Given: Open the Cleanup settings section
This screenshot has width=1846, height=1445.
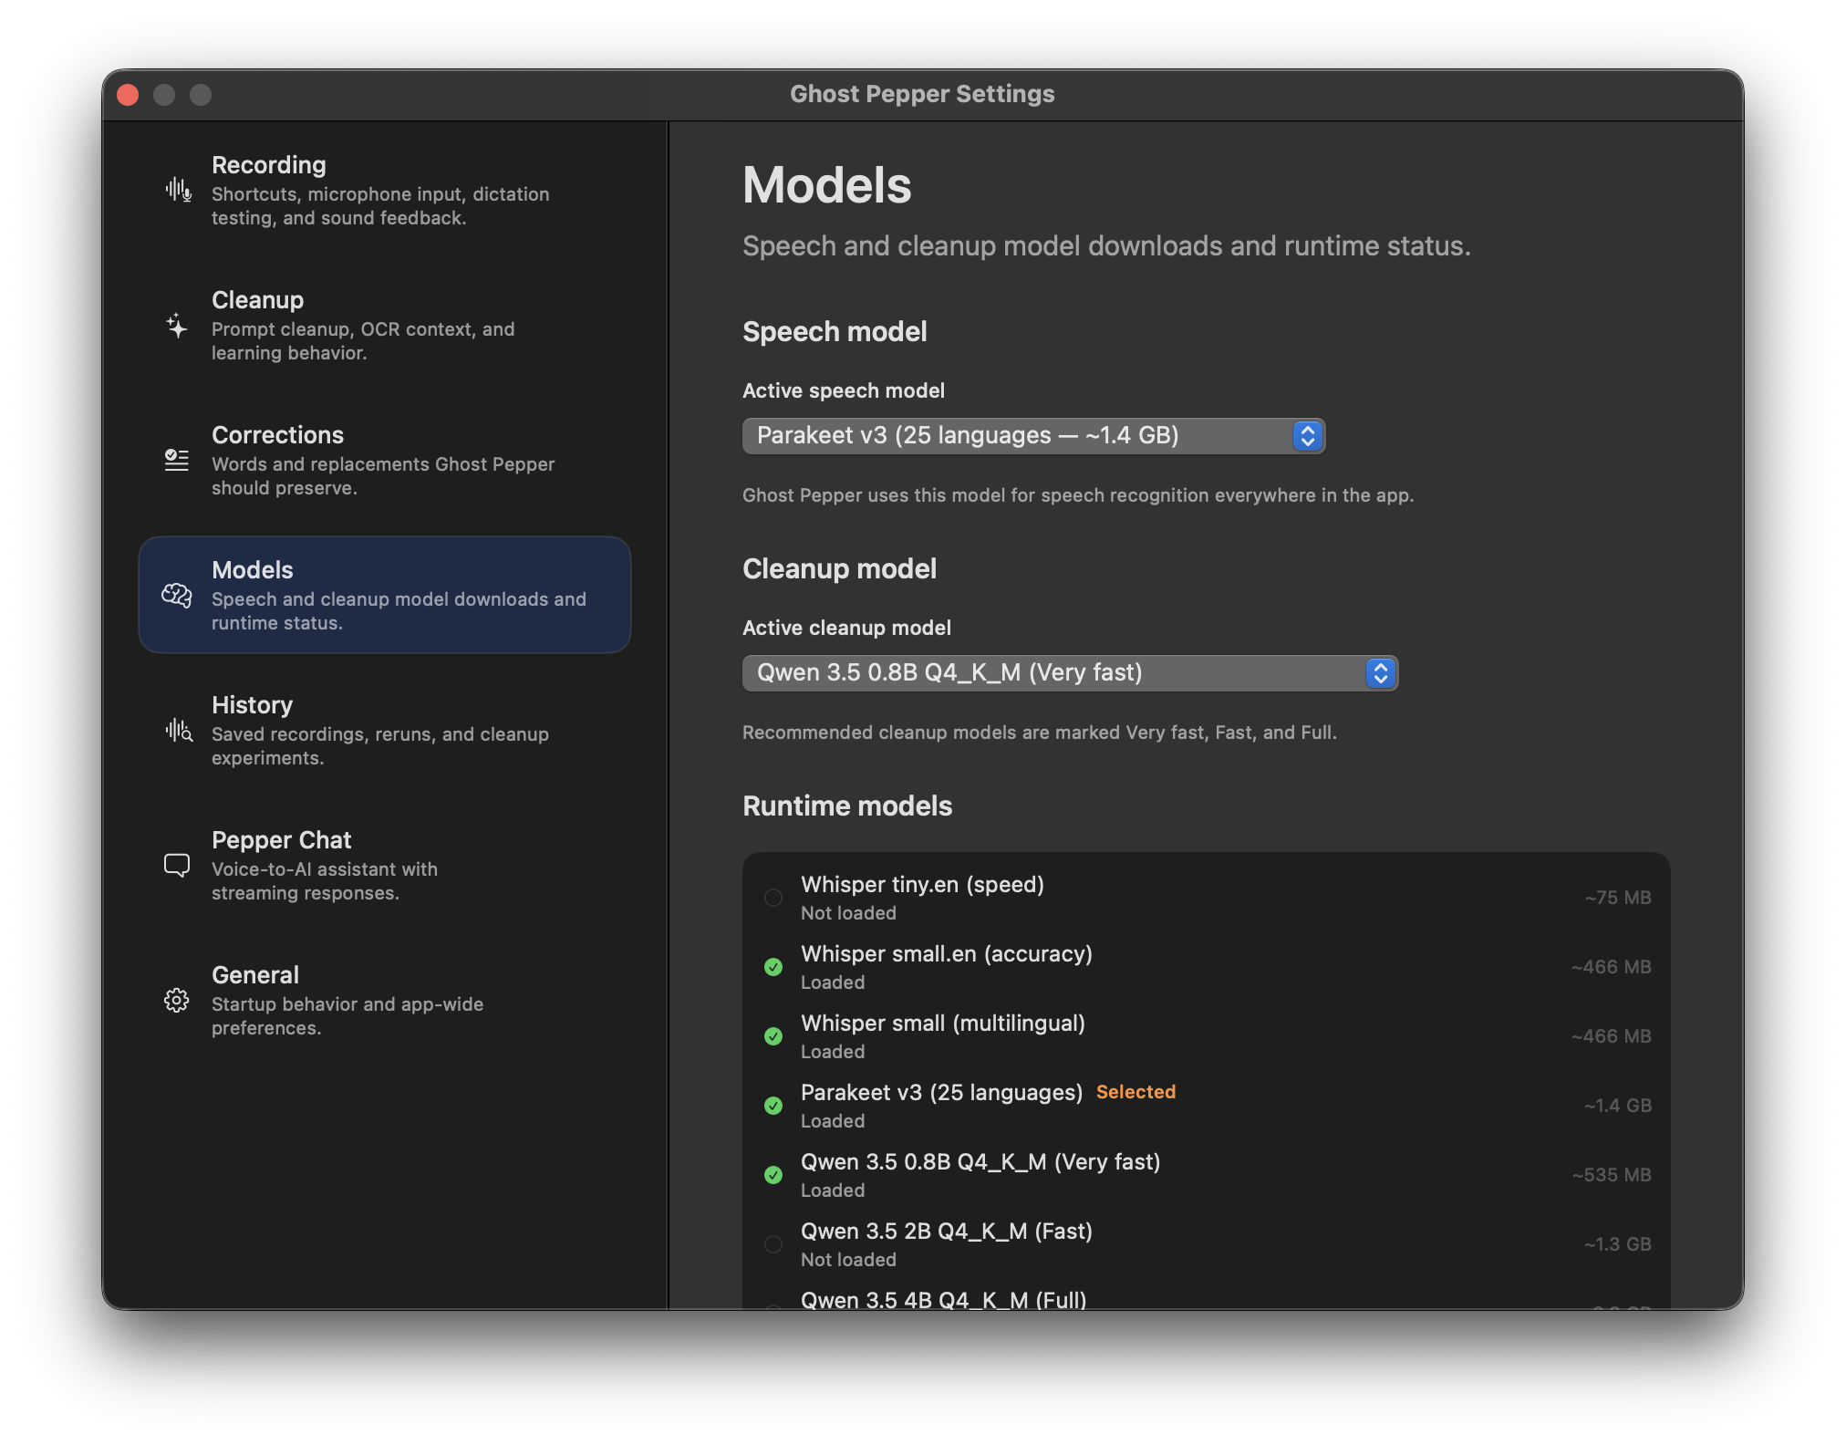Looking at the screenshot, I should pyautogui.click(x=385, y=325).
